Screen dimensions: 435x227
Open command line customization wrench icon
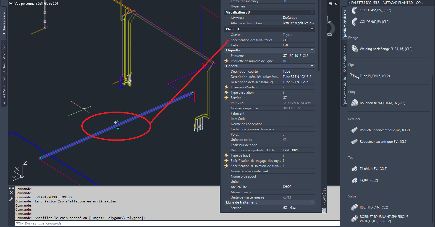point(11,199)
